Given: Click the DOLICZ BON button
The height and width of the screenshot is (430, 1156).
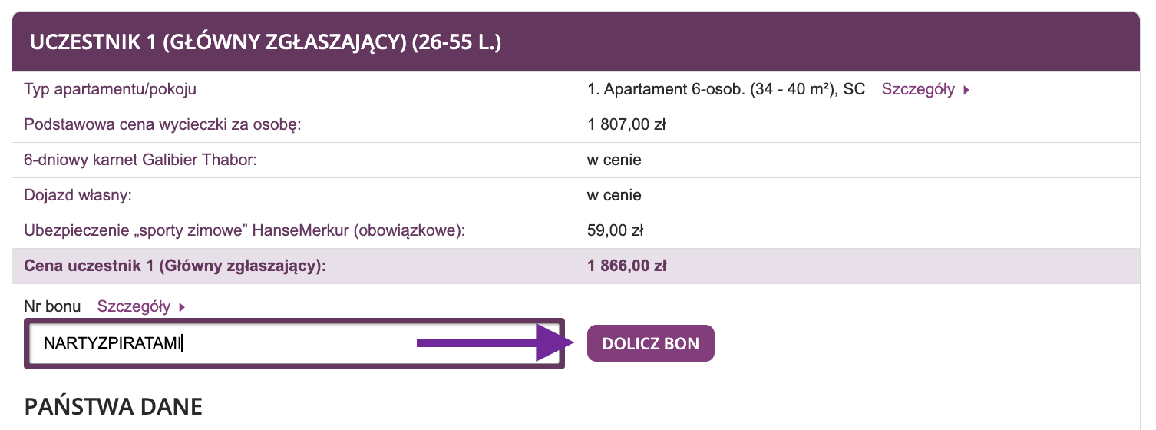Looking at the screenshot, I should (650, 343).
